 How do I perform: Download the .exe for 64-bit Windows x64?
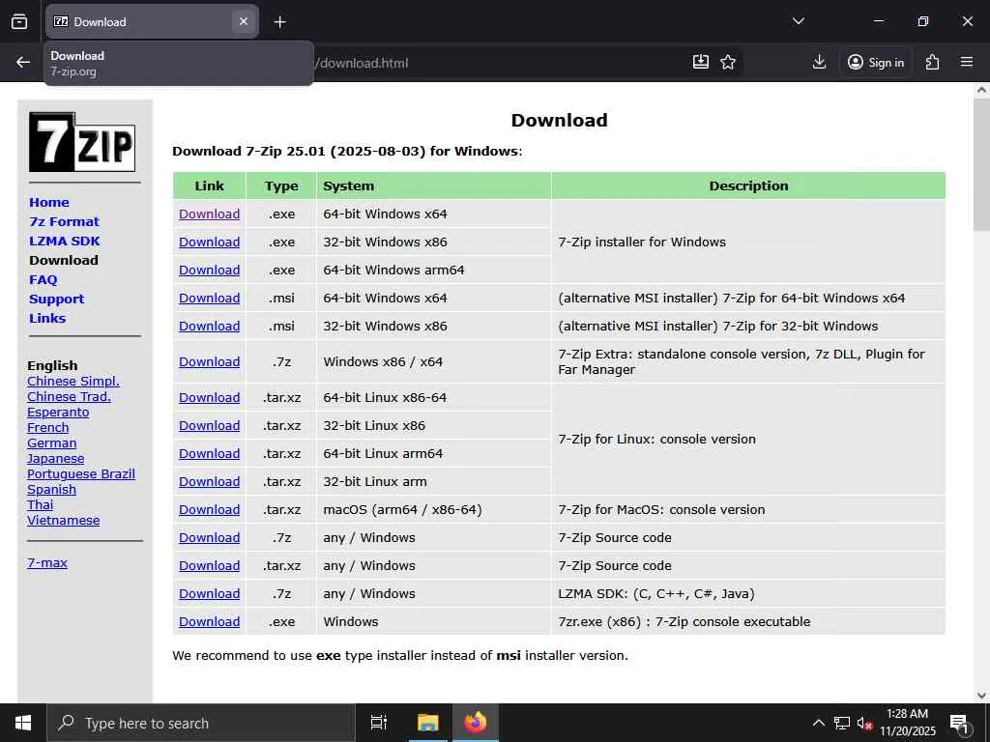click(209, 214)
